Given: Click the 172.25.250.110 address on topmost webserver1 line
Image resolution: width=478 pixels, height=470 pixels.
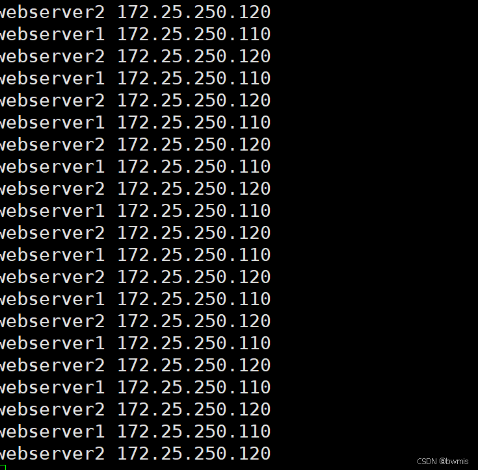Looking at the screenshot, I should click(194, 34).
